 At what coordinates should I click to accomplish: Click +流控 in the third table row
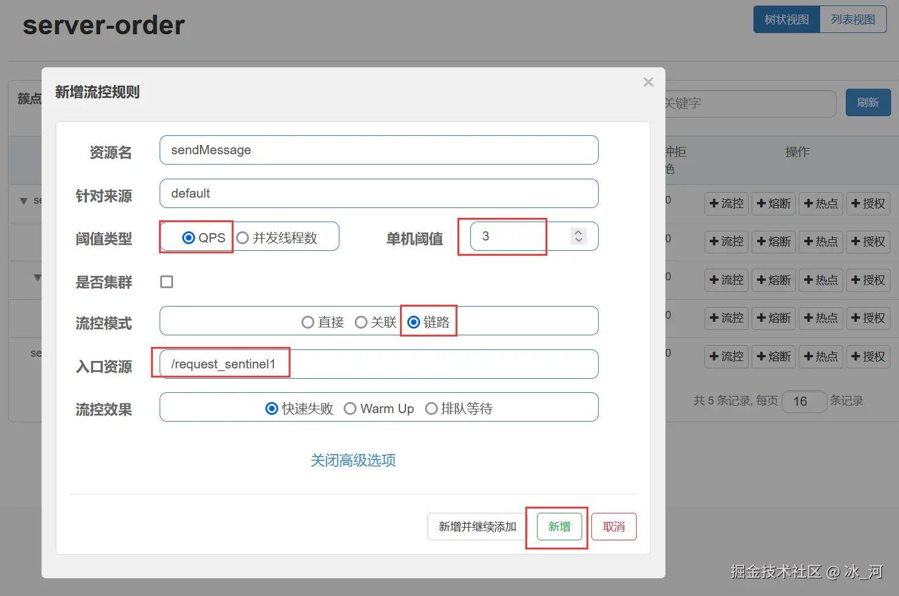[727, 280]
